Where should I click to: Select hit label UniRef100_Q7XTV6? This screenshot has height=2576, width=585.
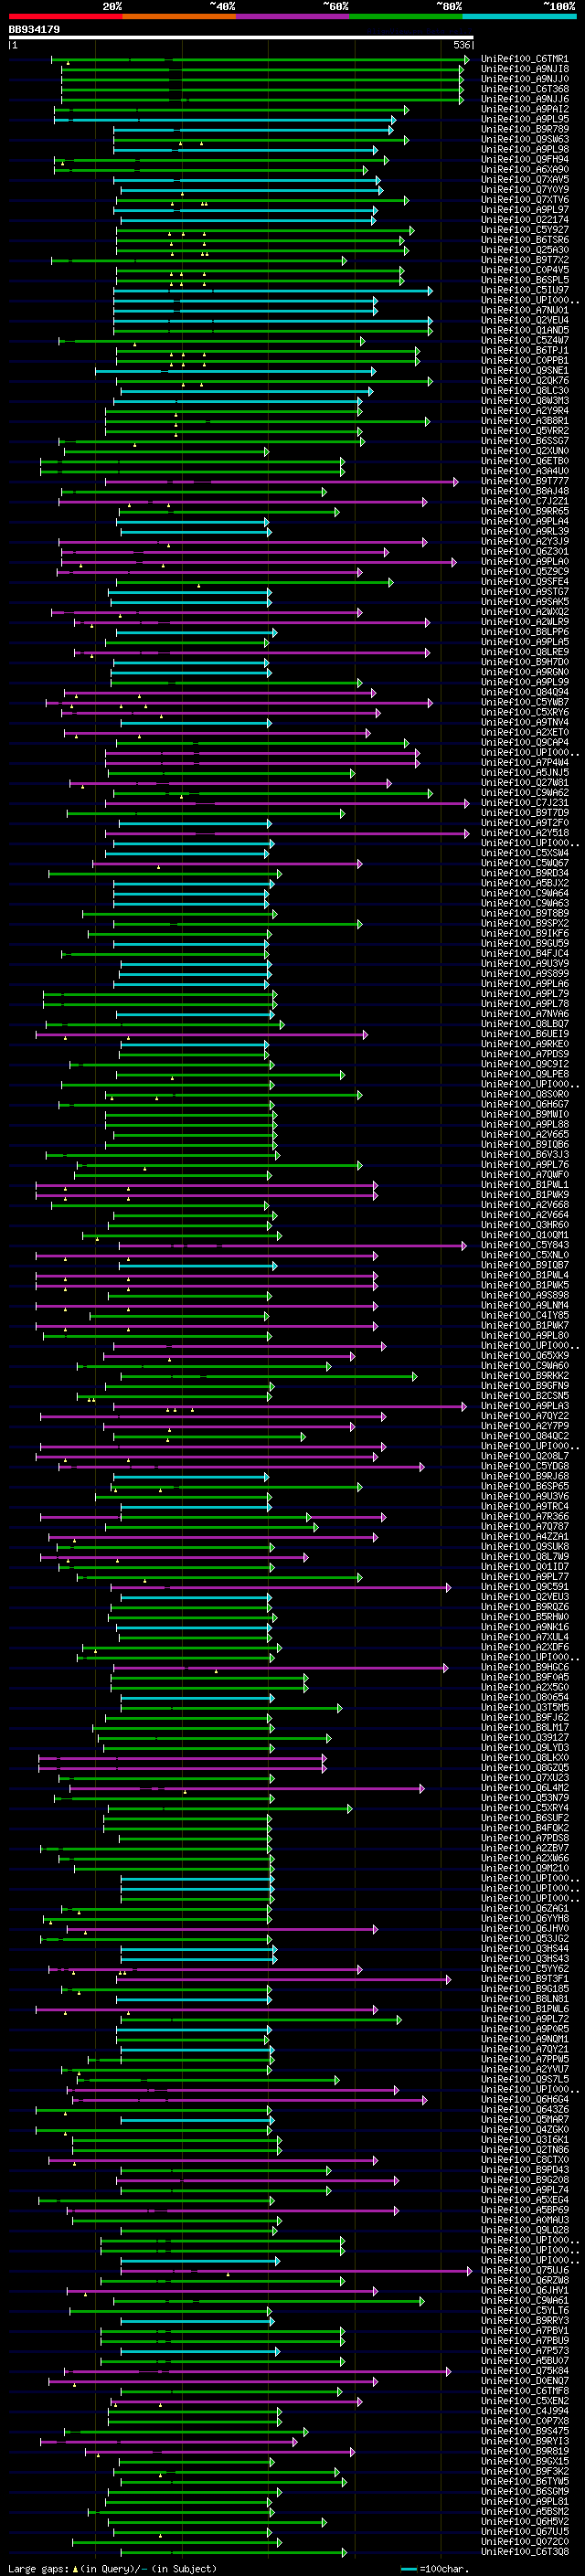[525, 199]
